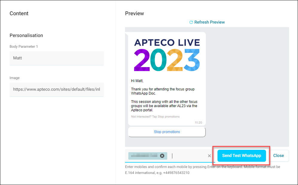Click the 'Hi Matt,' greeting text
Image resolution: width=298 pixels, height=185 pixels.
[x=137, y=81]
